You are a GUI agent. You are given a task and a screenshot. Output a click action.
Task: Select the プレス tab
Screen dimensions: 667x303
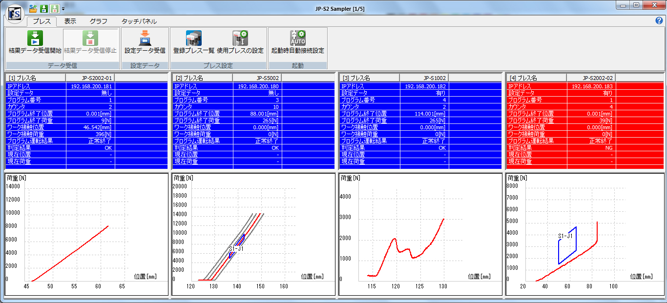point(42,21)
